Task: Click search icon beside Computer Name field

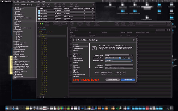Action: click(x=132, y=61)
